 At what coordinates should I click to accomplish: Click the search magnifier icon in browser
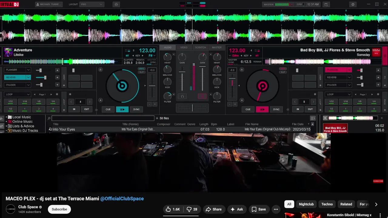(x=49, y=118)
